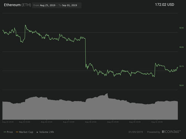Toggle the Market Cap legend entry
The image size is (186, 139).
(x=25, y=132)
